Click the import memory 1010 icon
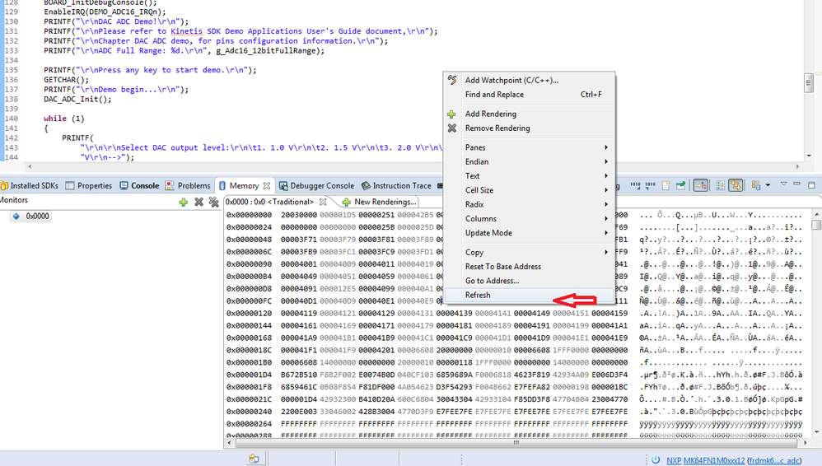This screenshot has height=466, width=822. 635,185
